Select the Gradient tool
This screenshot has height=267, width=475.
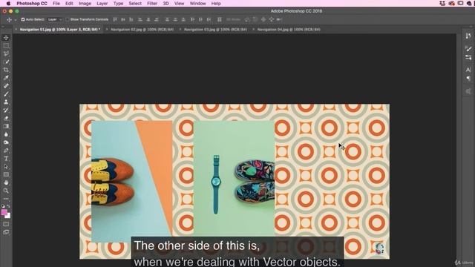coord(6,126)
